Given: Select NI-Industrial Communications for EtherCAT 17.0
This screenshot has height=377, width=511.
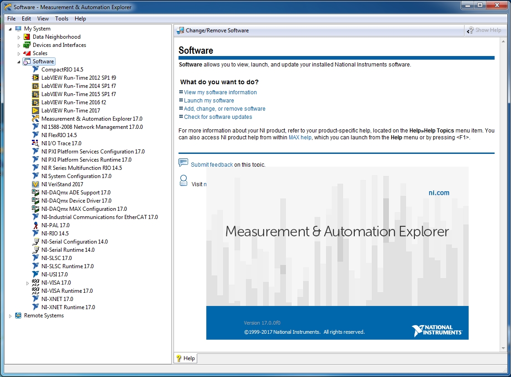Looking at the screenshot, I should (99, 217).
